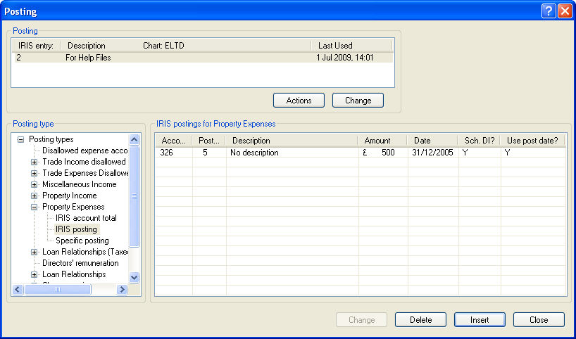The height and width of the screenshot is (339, 576).
Task: Select Directors' remuneration tree item
Action: pyautogui.click(x=80, y=263)
